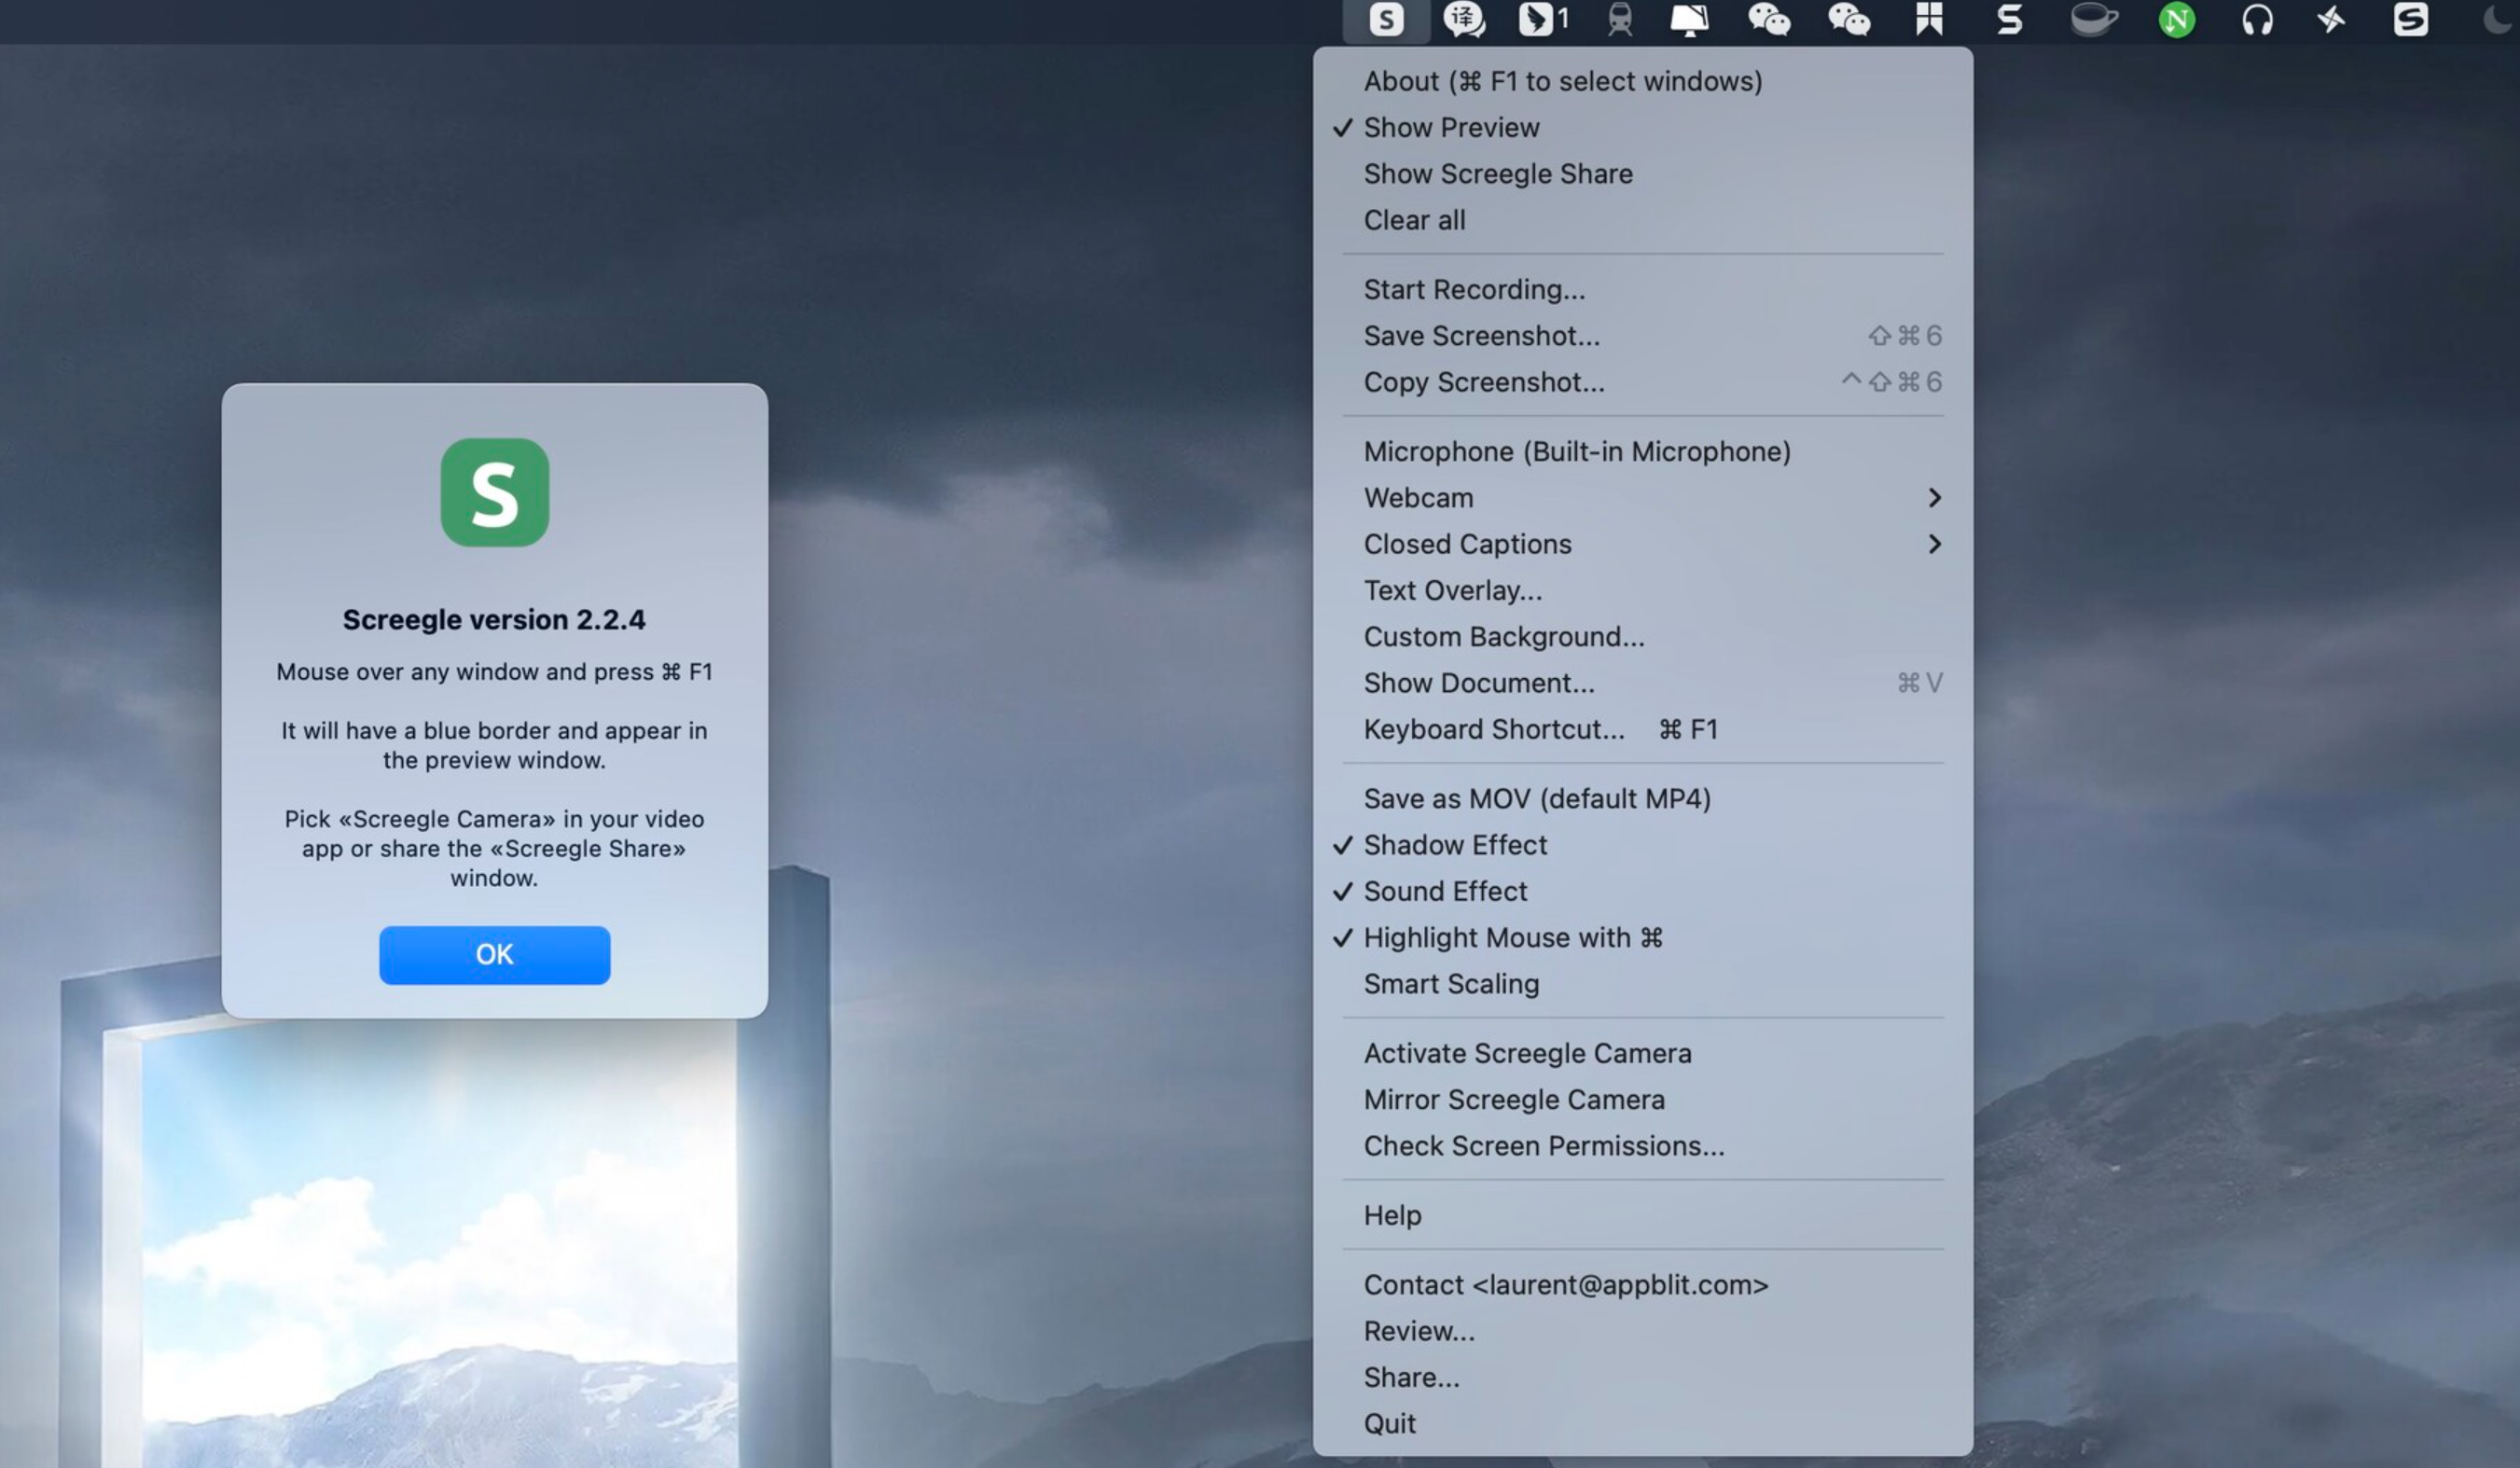Select Clear all in the menu
Image resolution: width=2520 pixels, height=1468 pixels.
[x=1643, y=220]
